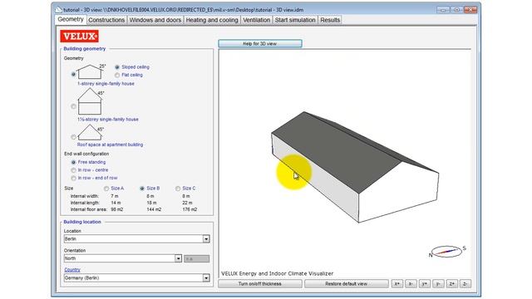This screenshot has width=532, height=299.
Task: Open the Ventilation tab
Action: [x=257, y=20]
